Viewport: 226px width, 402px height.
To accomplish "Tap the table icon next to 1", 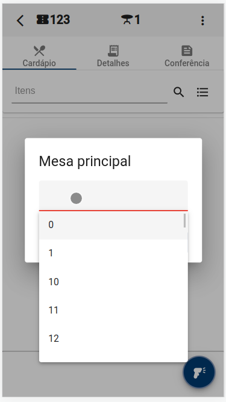I will tap(127, 19).
